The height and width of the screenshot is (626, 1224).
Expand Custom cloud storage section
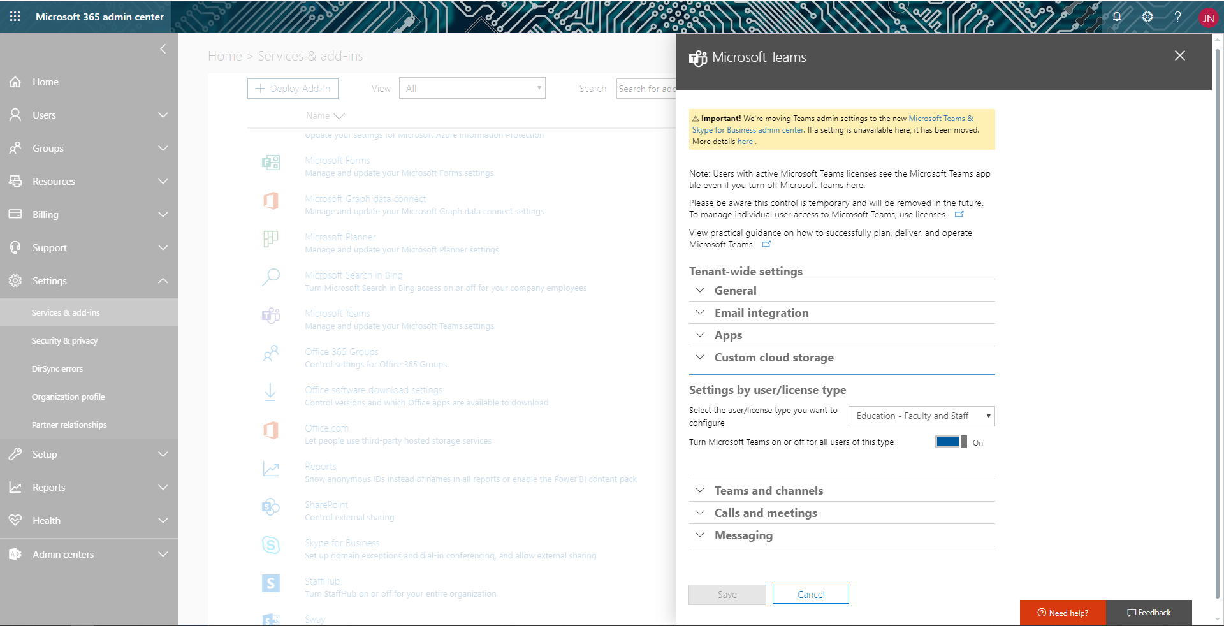pyautogui.click(x=841, y=357)
